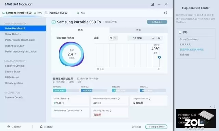Click the compact mini-window icon in title bar

click(152, 4)
